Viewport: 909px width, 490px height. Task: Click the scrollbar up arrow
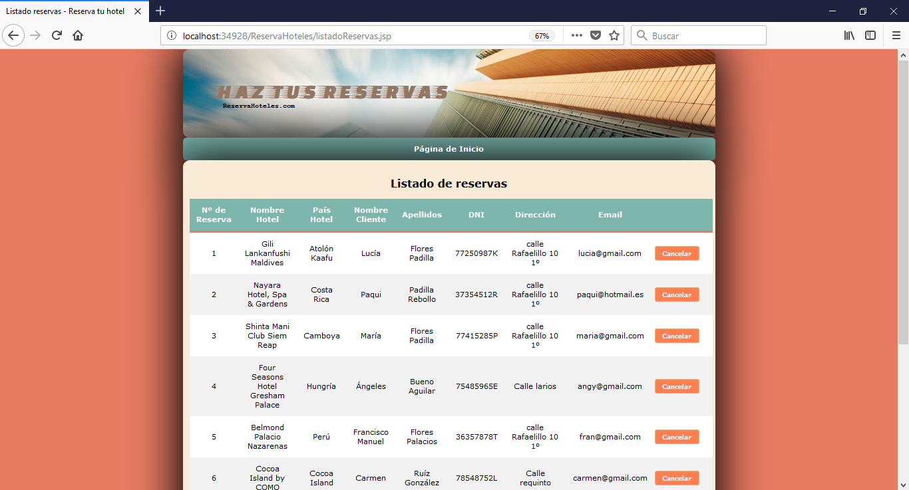click(x=903, y=55)
